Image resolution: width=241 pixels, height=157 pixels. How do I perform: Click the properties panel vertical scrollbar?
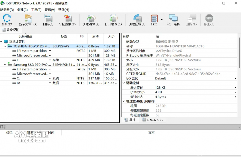click(x=239, y=53)
